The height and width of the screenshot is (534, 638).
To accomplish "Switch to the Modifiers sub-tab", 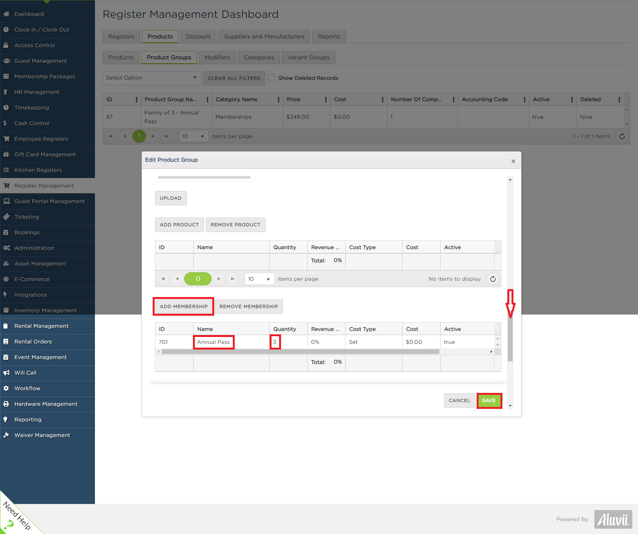I will point(218,57).
